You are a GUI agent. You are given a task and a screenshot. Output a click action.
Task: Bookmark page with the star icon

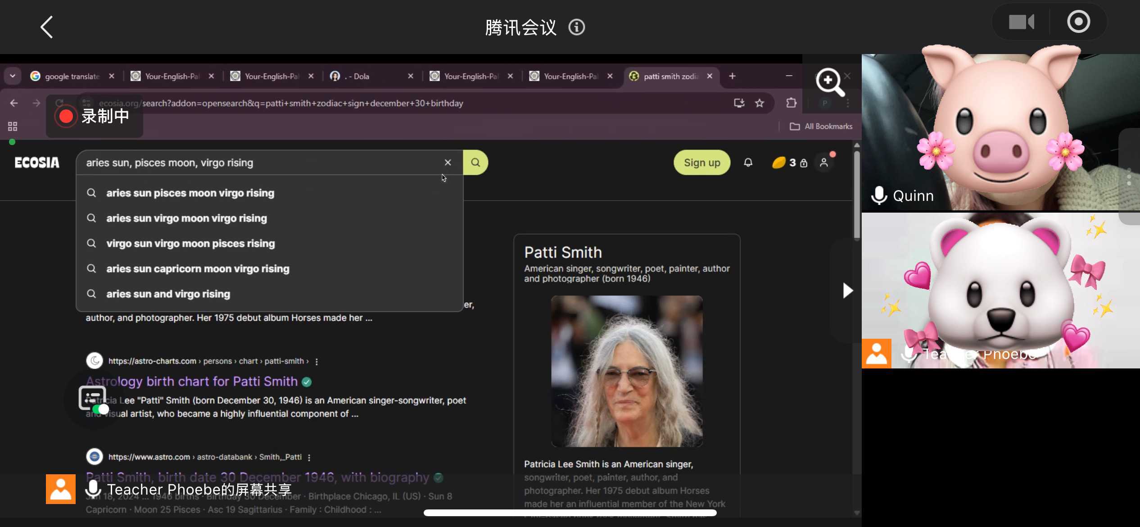tap(760, 103)
